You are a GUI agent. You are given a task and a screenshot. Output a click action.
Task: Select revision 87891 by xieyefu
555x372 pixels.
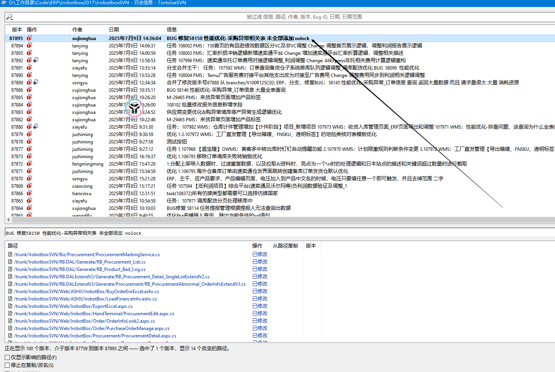pos(280,68)
